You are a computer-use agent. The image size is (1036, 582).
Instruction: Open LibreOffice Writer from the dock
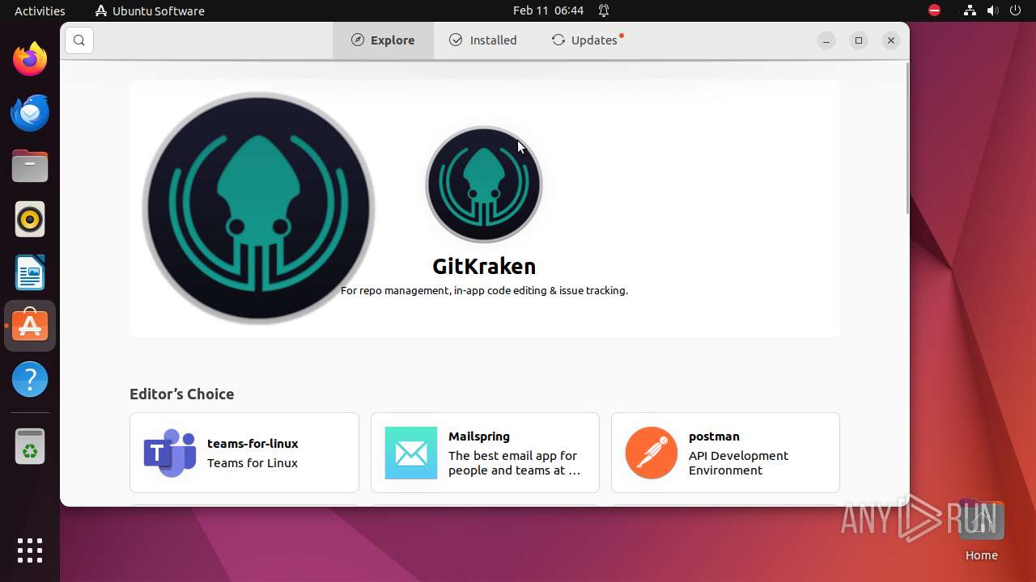(x=30, y=273)
